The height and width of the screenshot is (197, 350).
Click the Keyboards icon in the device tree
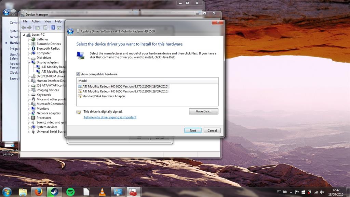coord(33,95)
